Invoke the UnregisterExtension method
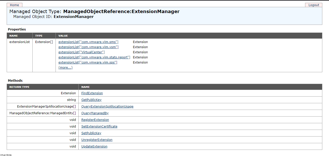This screenshot has width=329, height=156. click(97, 140)
